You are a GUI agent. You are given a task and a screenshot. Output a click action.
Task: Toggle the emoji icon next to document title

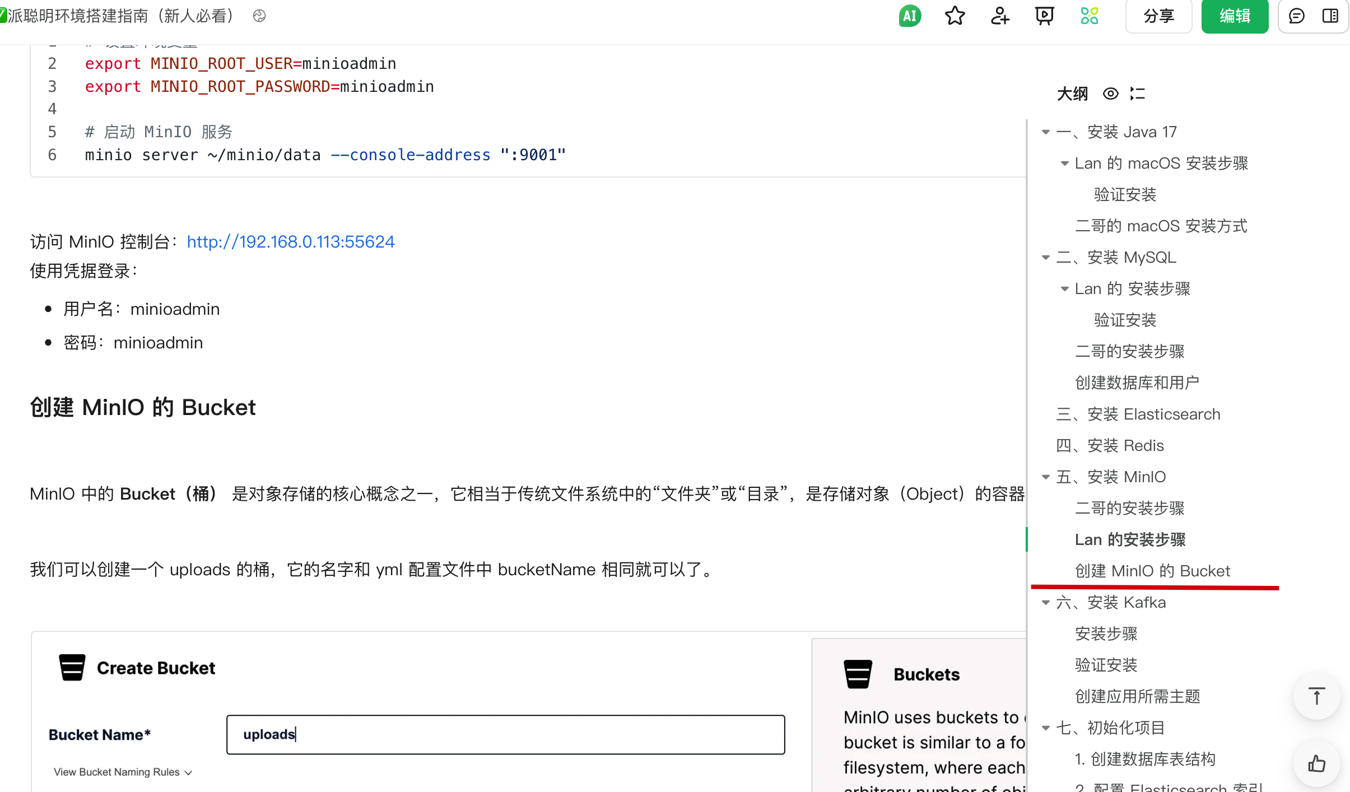tap(259, 16)
